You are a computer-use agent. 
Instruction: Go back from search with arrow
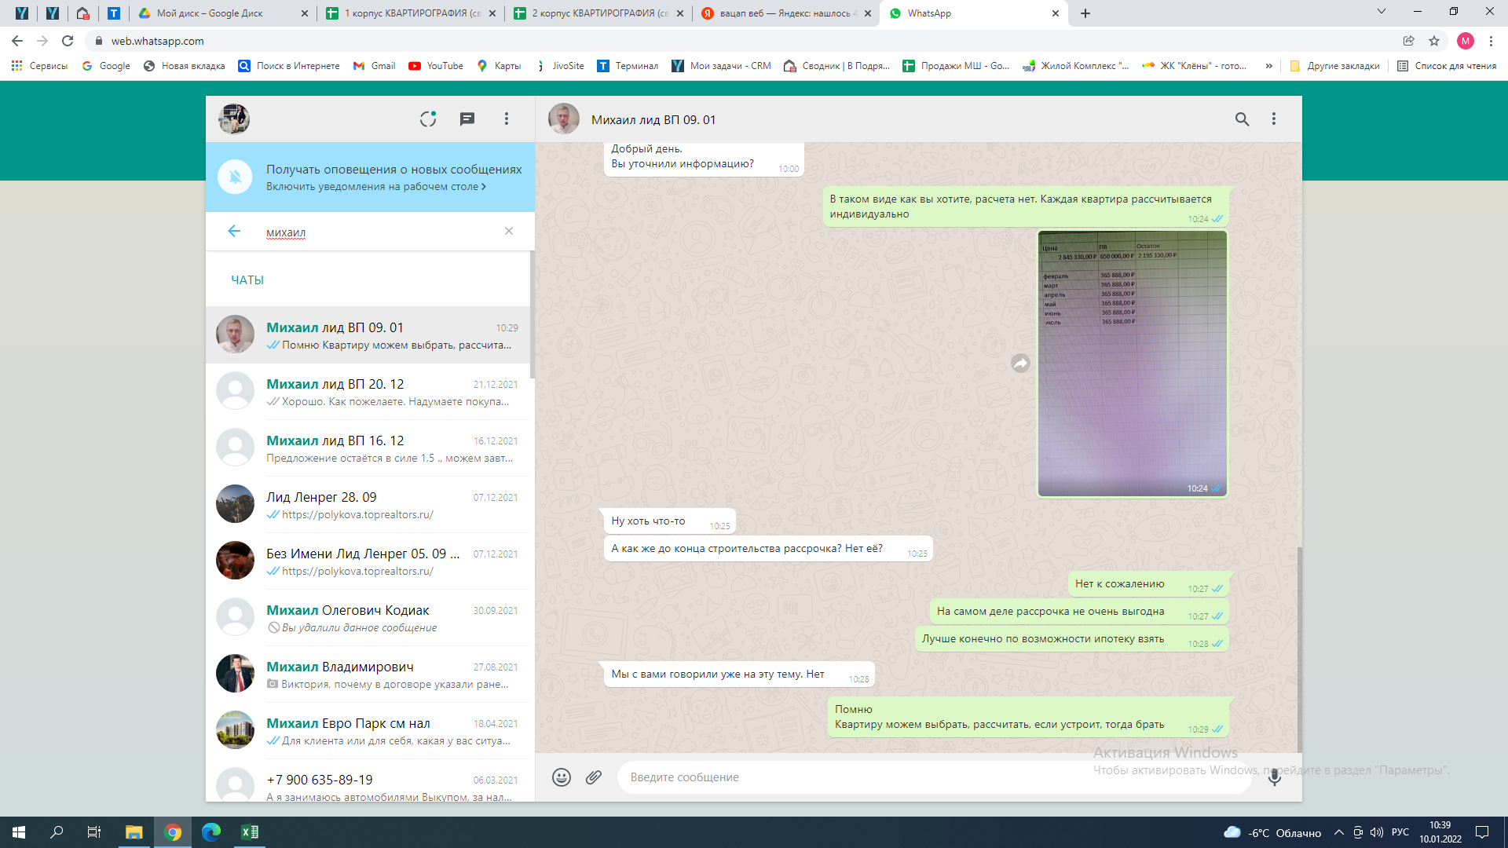(234, 232)
